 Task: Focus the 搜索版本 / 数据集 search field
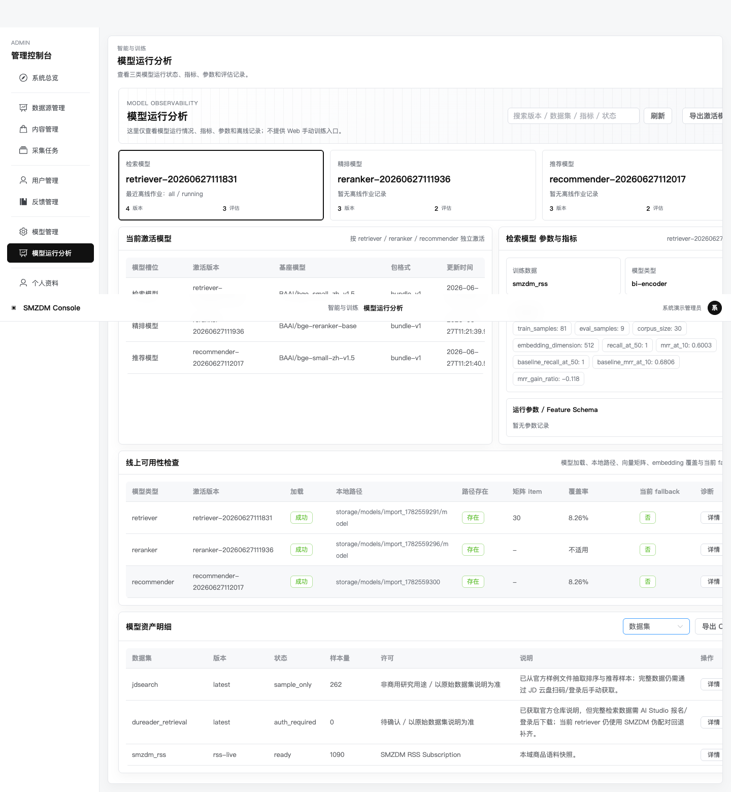coord(573,116)
